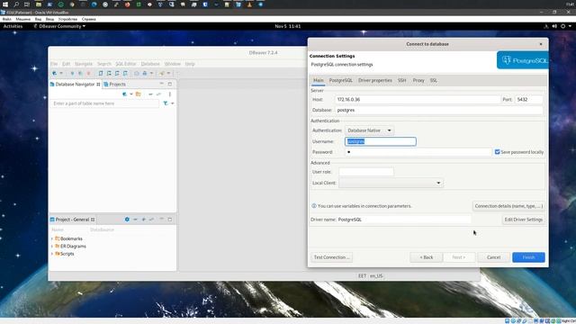Open the Projects tab beside Database Navigator
Viewport: 576px width, 324px height.
click(x=114, y=84)
